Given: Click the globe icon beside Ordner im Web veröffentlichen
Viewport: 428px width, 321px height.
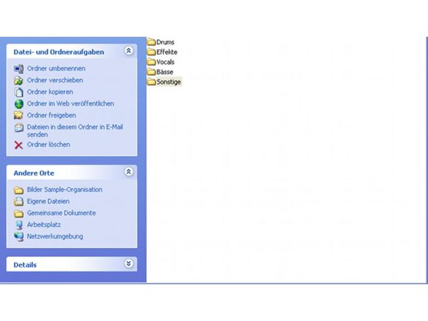Looking at the screenshot, I should (x=18, y=104).
